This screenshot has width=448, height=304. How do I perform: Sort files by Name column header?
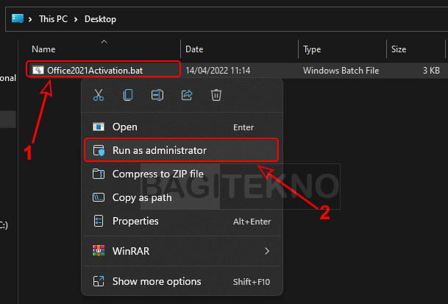[x=44, y=49]
